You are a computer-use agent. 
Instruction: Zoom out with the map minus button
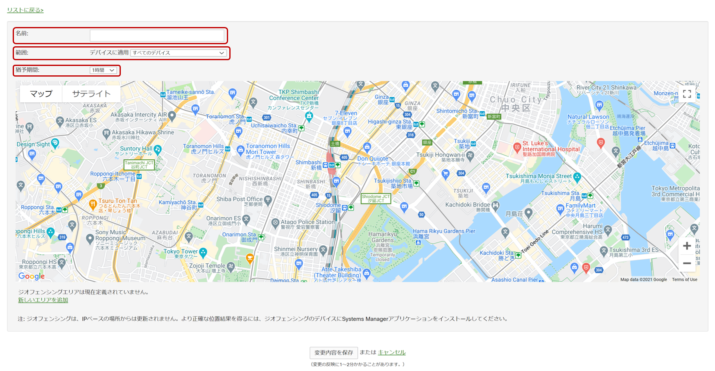(x=687, y=263)
